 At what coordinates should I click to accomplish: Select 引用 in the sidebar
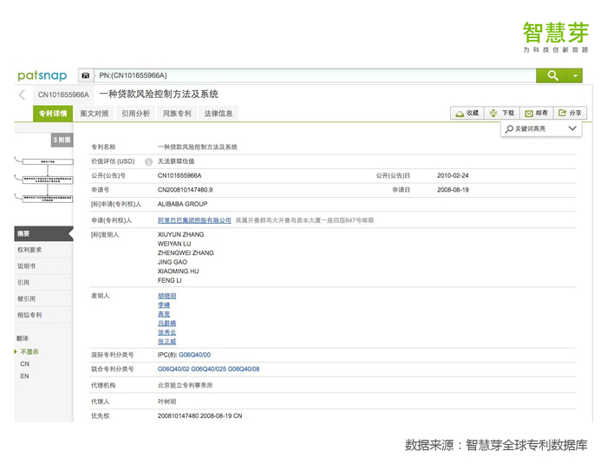tap(43, 283)
